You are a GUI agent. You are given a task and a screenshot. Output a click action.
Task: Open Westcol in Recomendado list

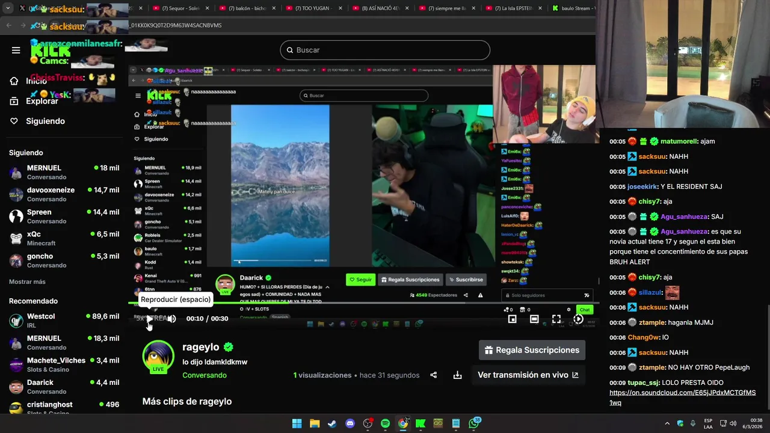tap(64, 321)
